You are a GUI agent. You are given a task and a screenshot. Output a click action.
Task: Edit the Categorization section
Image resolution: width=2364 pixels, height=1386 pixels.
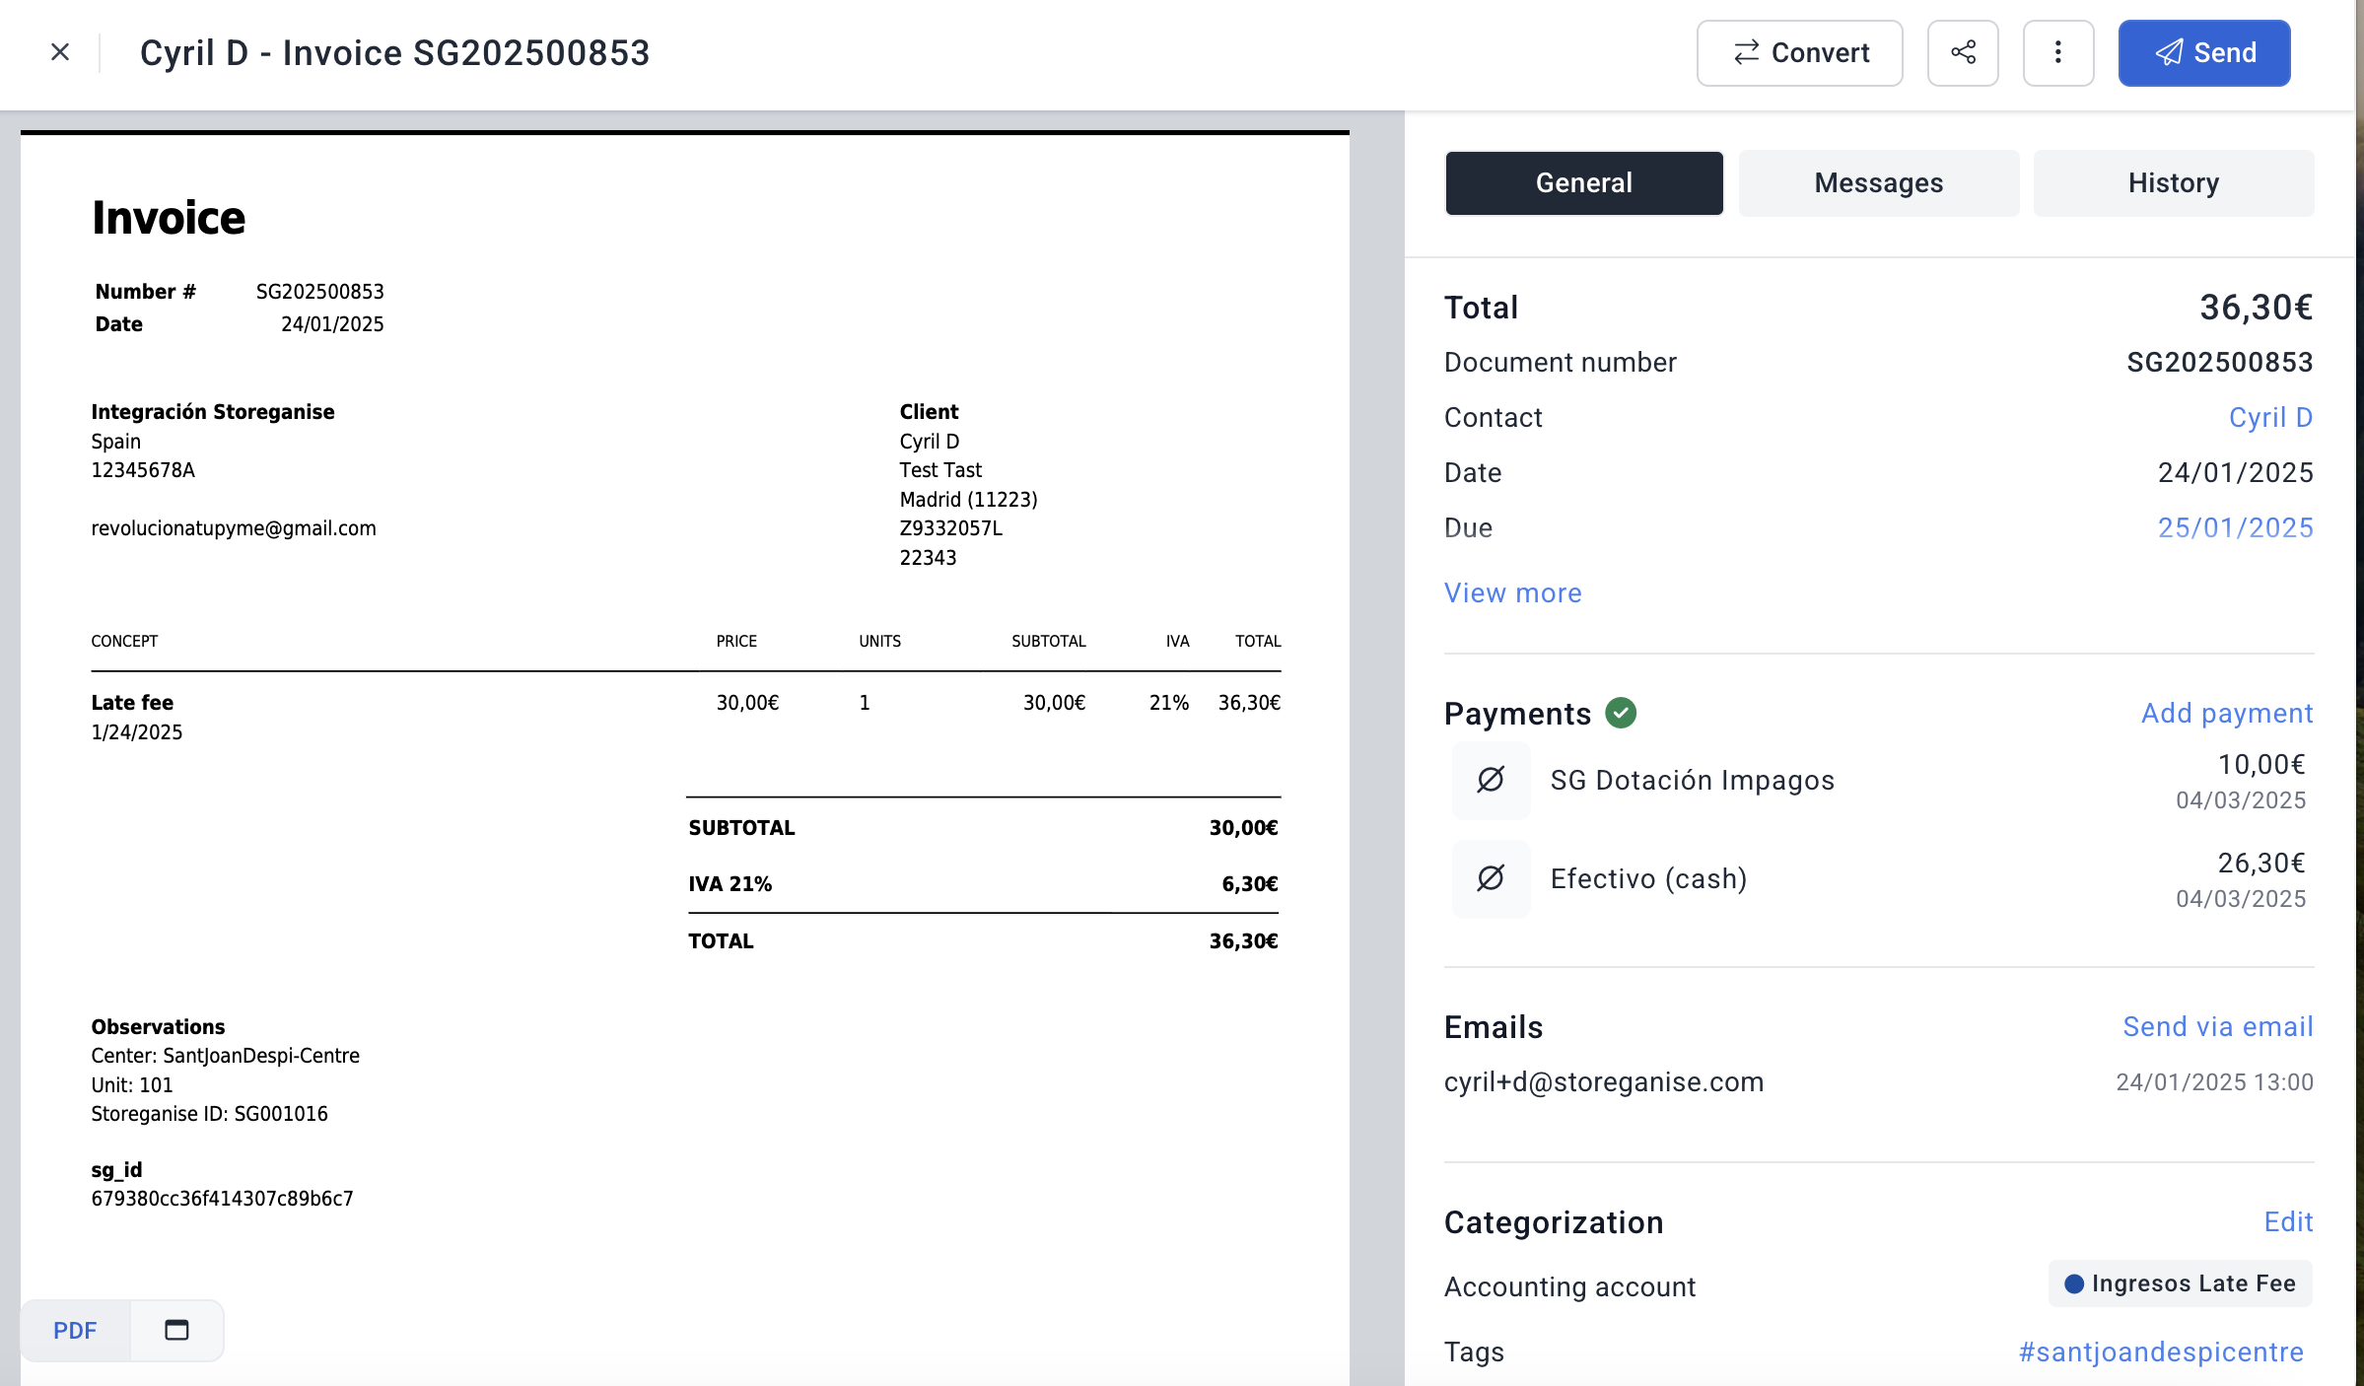coord(2287,1221)
